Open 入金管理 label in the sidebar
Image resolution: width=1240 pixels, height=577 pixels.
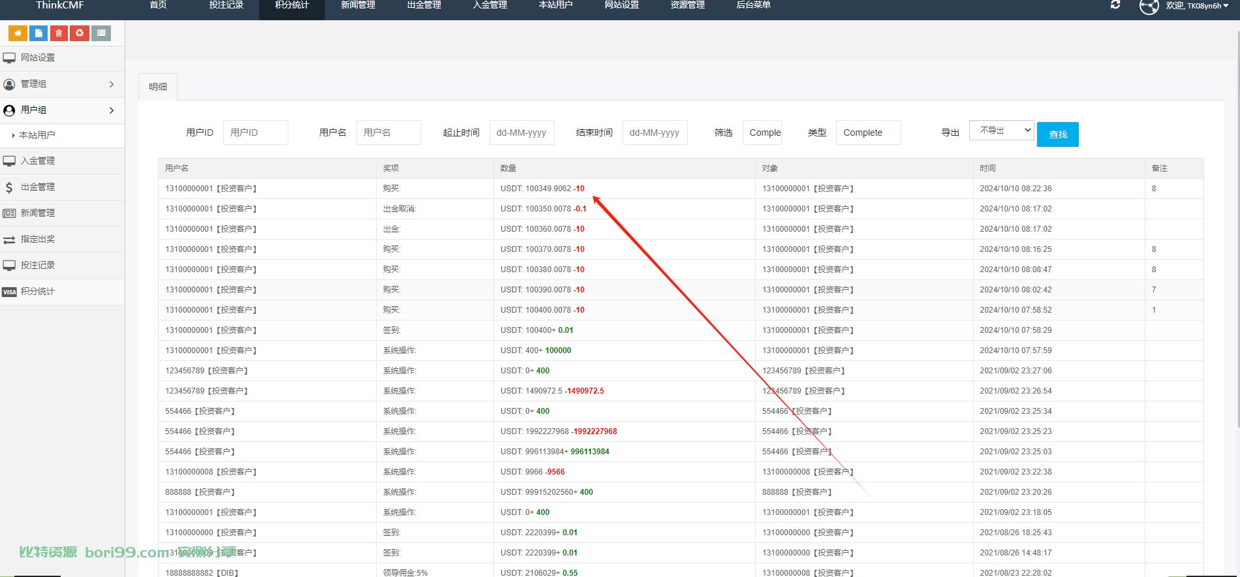38,161
